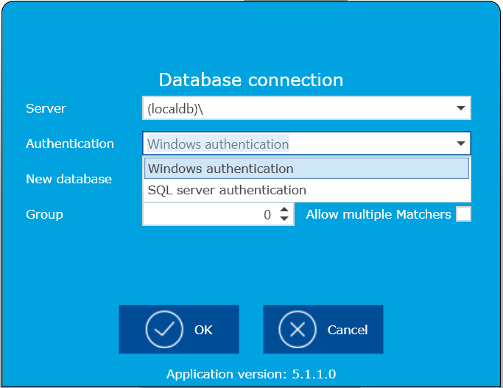Click the X icon on Cancel button
503x388 pixels.
(x=298, y=330)
